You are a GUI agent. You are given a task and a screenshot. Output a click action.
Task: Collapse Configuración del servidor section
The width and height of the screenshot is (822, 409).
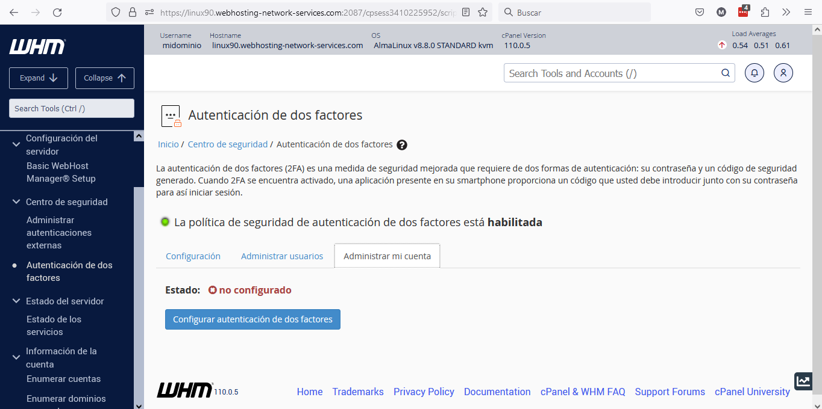pyautogui.click(x=16, y=144)
